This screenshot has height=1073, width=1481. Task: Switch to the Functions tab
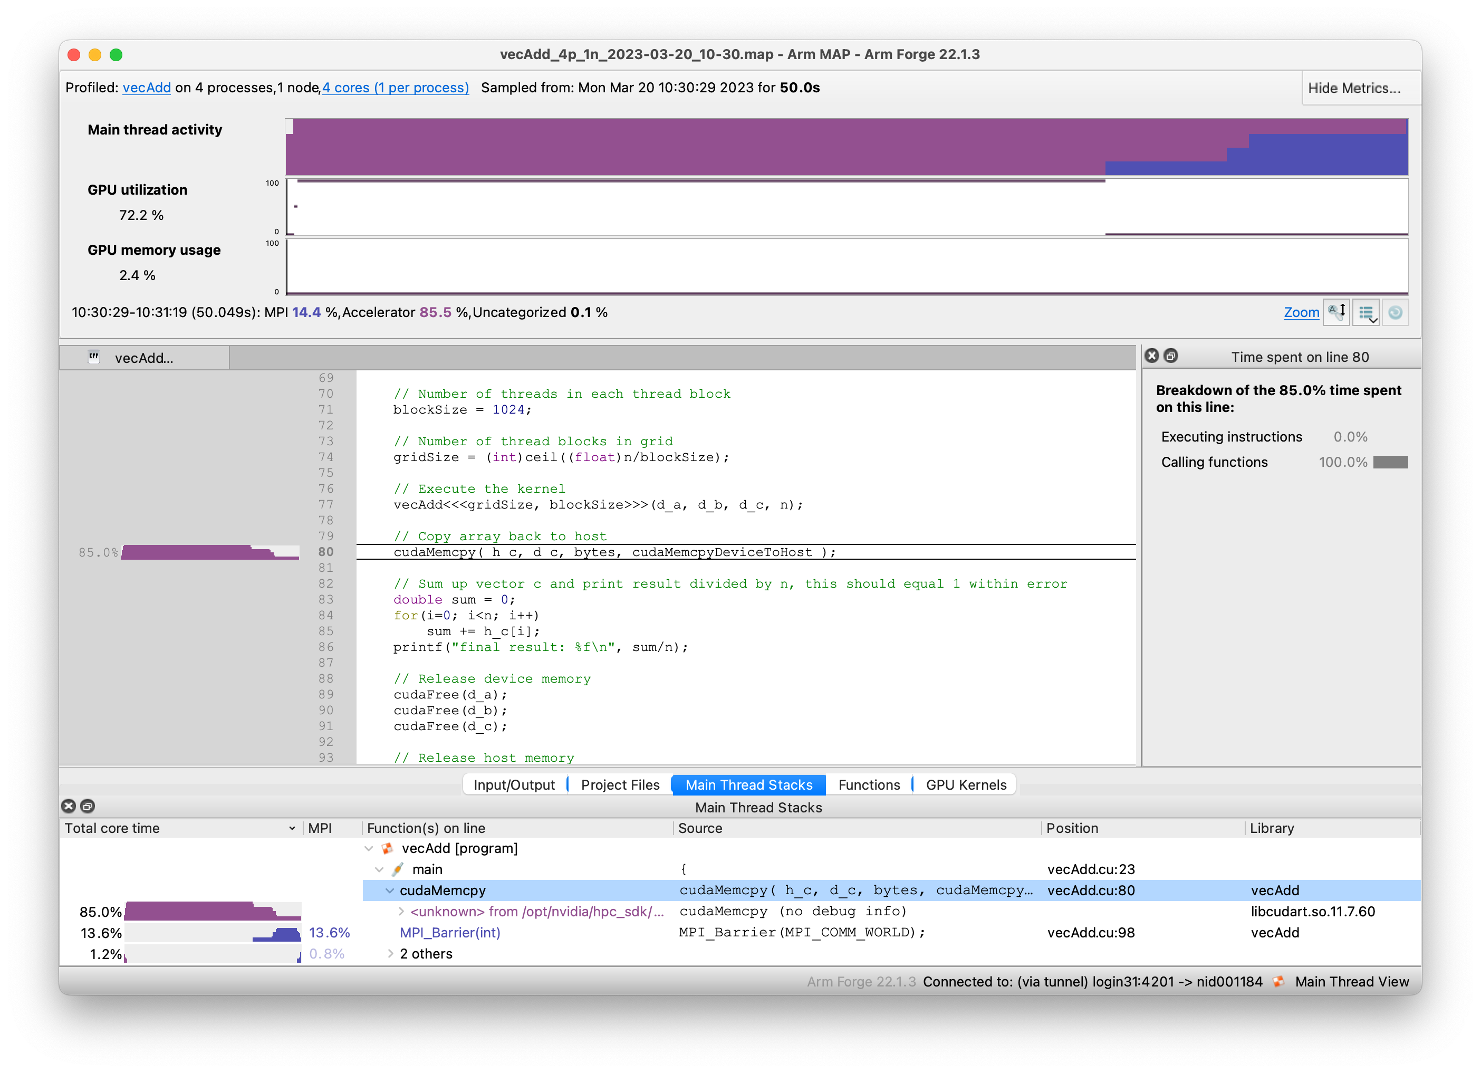(869, 784)
